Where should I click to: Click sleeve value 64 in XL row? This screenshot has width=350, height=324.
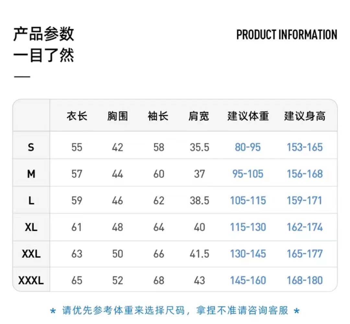pos(159,227)
